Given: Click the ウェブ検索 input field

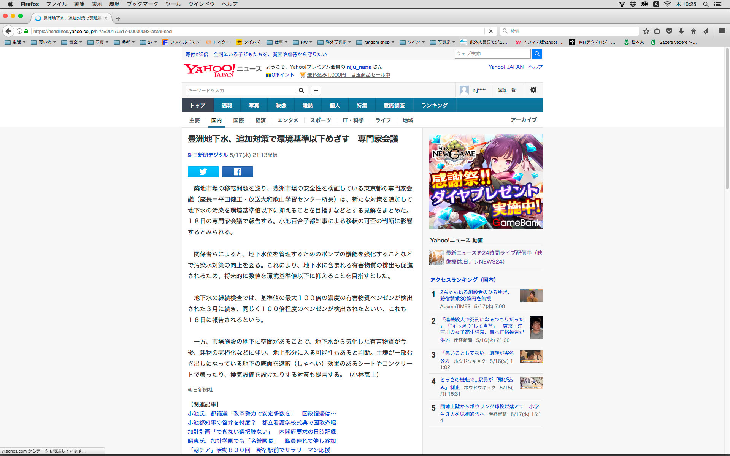Looking at the screenshot, I should [492, 54].
